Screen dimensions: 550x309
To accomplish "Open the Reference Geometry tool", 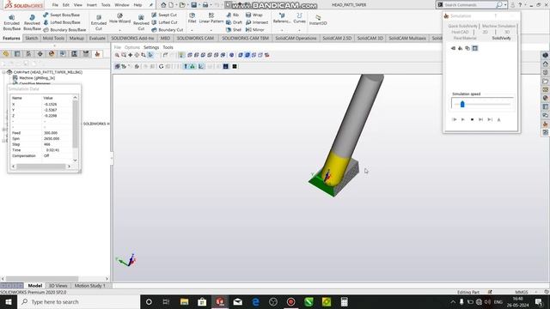I will point(282,19).
